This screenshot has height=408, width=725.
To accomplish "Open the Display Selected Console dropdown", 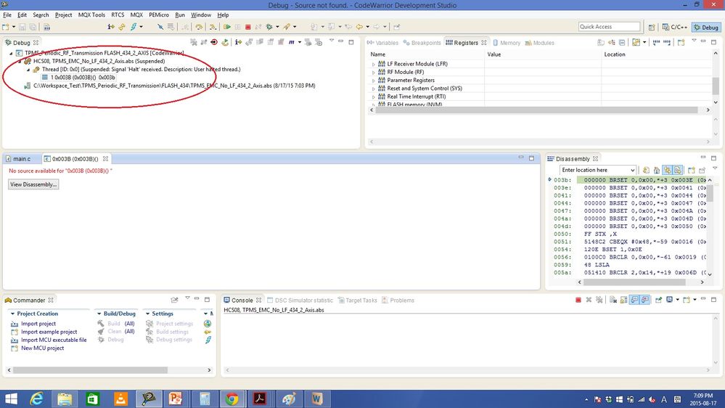I will 677,300.
